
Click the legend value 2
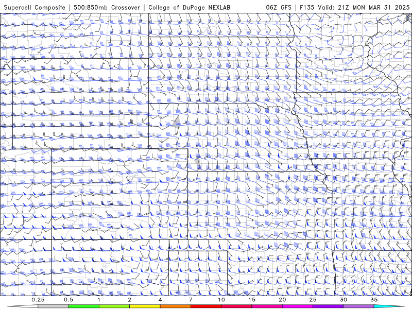[x=130, y=300]
